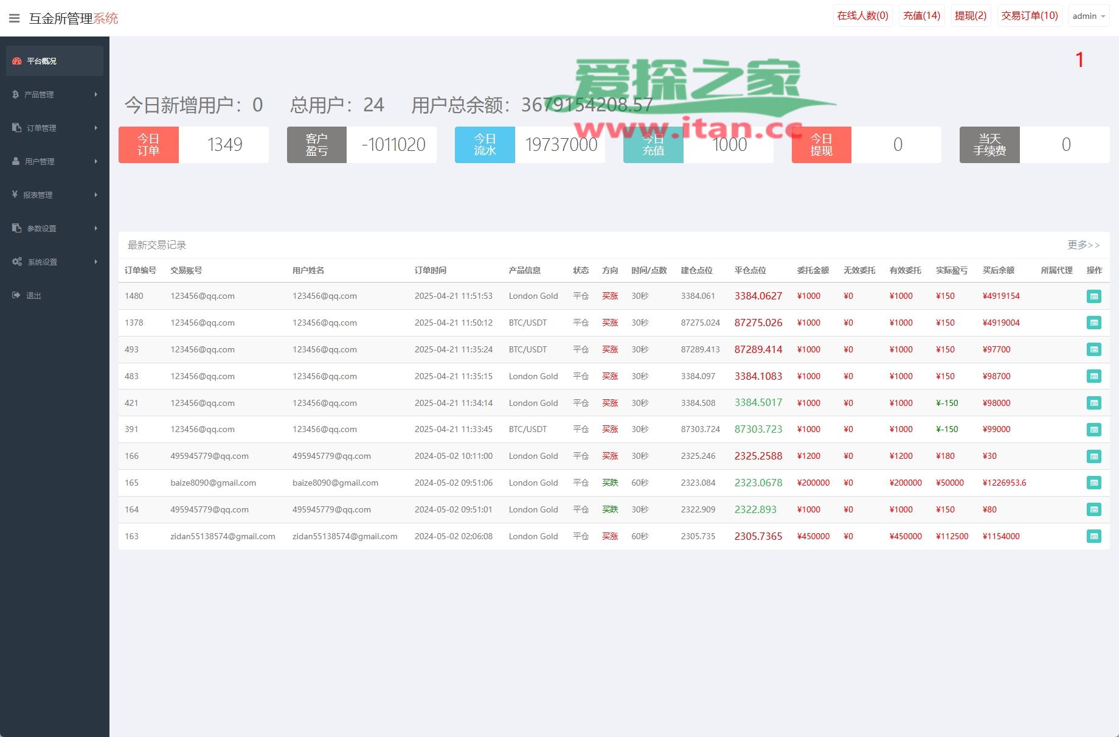Select 用户管理 in the sidebar menu
The width and height of the screenshot is (1119, 737).
(40, 161)
